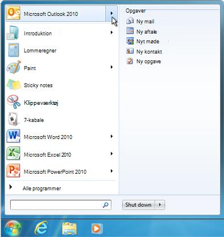Open Klippeværktøj scissors icon
224x237 pixels.
pos(14,102)
